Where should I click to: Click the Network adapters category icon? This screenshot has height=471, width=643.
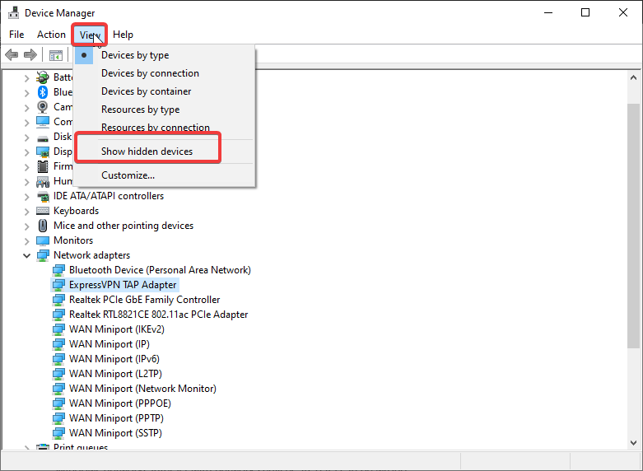43,255
